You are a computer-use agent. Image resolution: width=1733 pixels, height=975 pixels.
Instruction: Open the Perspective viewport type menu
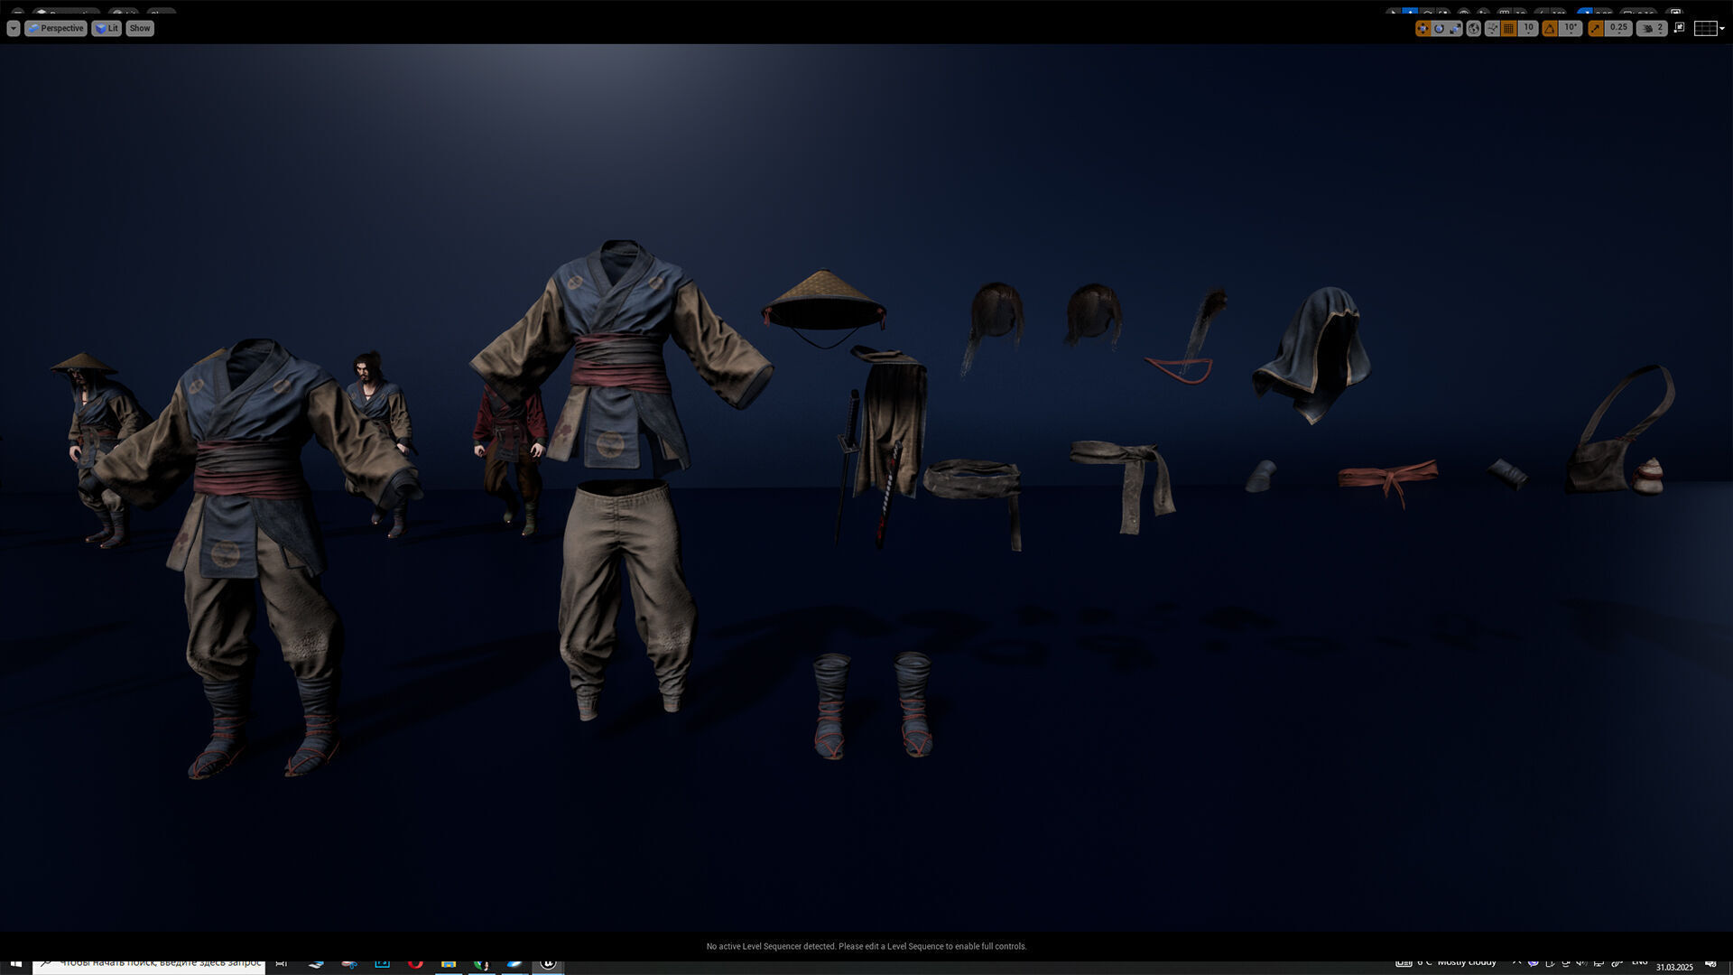point(56,29)
